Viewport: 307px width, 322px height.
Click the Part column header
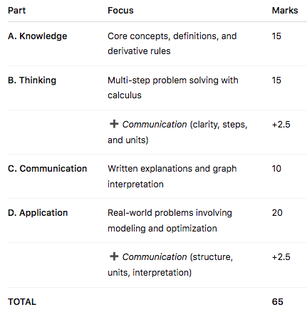coord(16,11)
